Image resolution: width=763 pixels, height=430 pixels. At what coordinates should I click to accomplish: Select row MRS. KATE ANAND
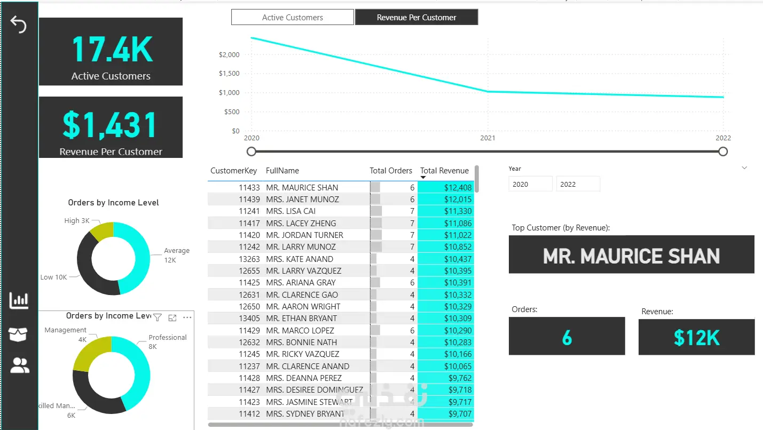[x=341, y=259]
